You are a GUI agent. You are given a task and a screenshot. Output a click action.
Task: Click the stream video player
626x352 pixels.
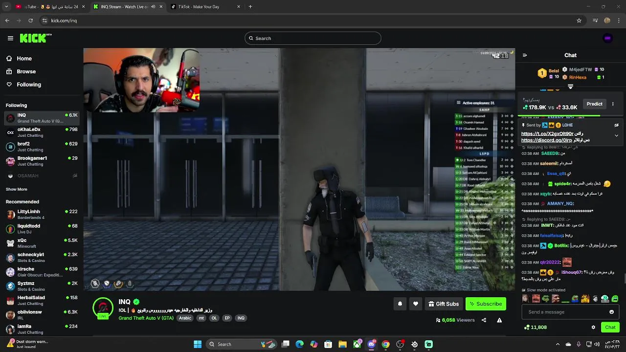(x=299, y=169)
